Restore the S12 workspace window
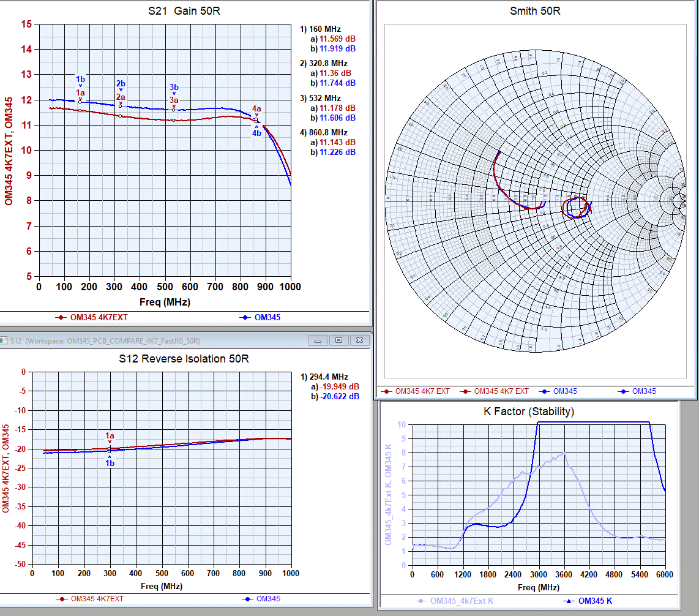 click(339, 341)
